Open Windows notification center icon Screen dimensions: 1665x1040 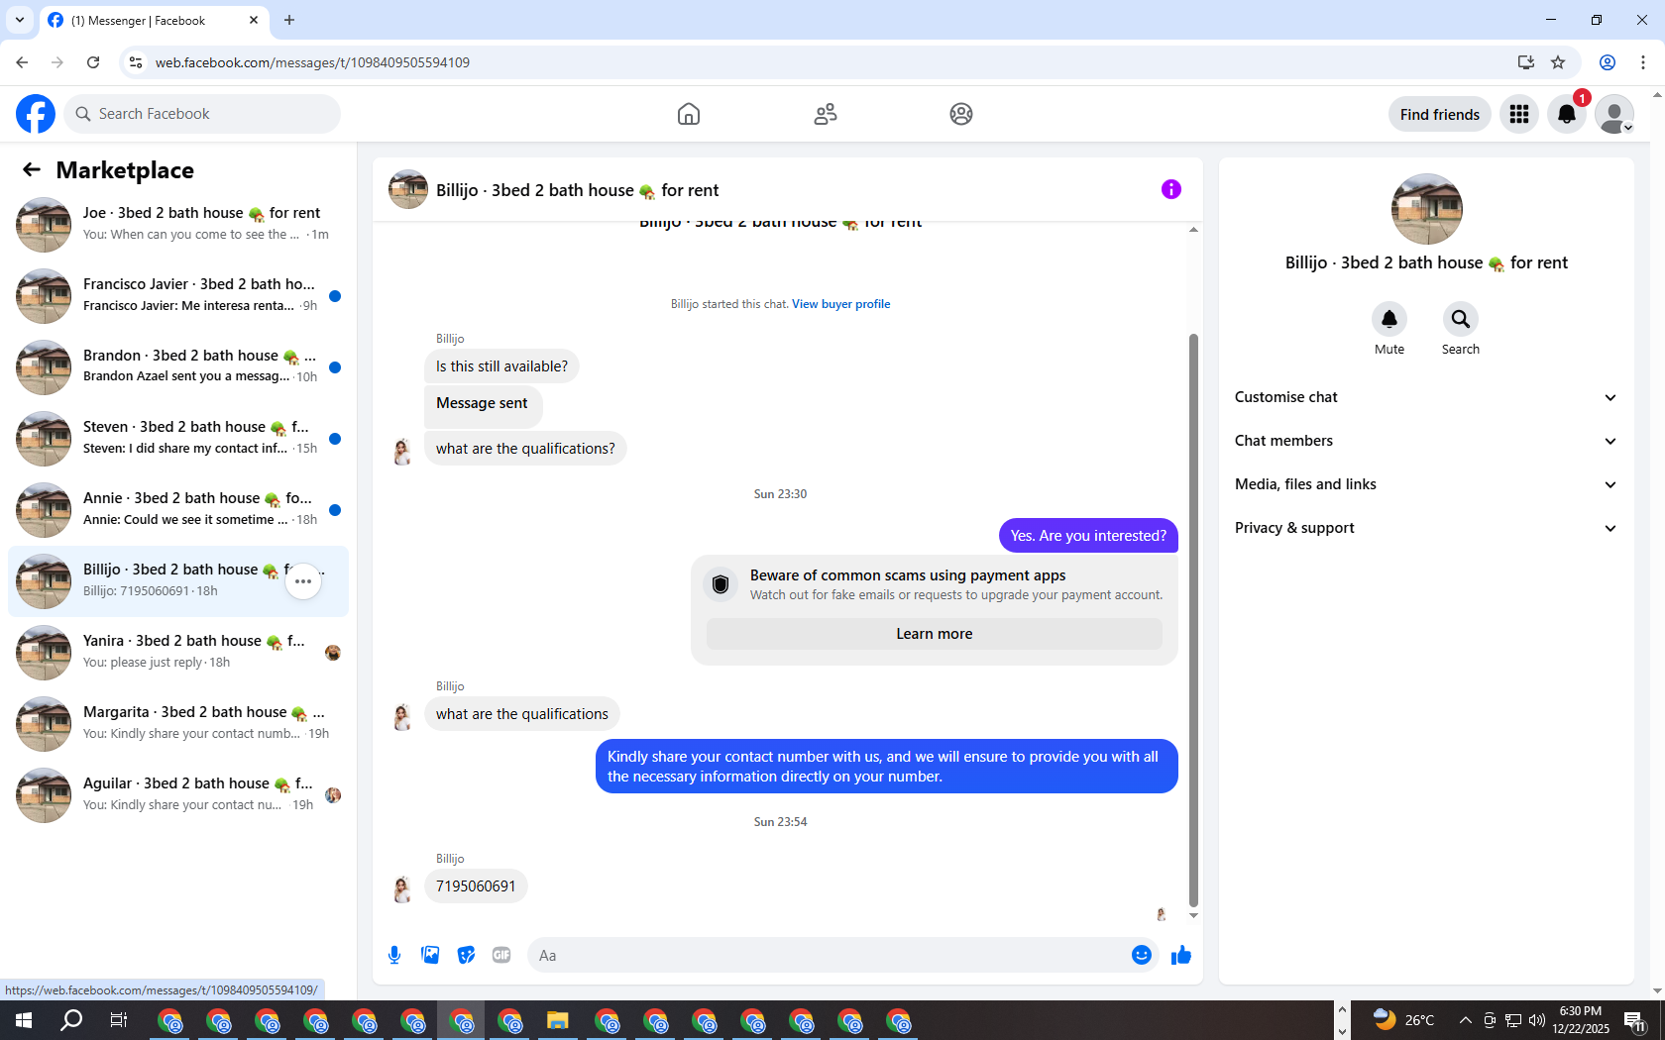(x=1635, y=1020)
